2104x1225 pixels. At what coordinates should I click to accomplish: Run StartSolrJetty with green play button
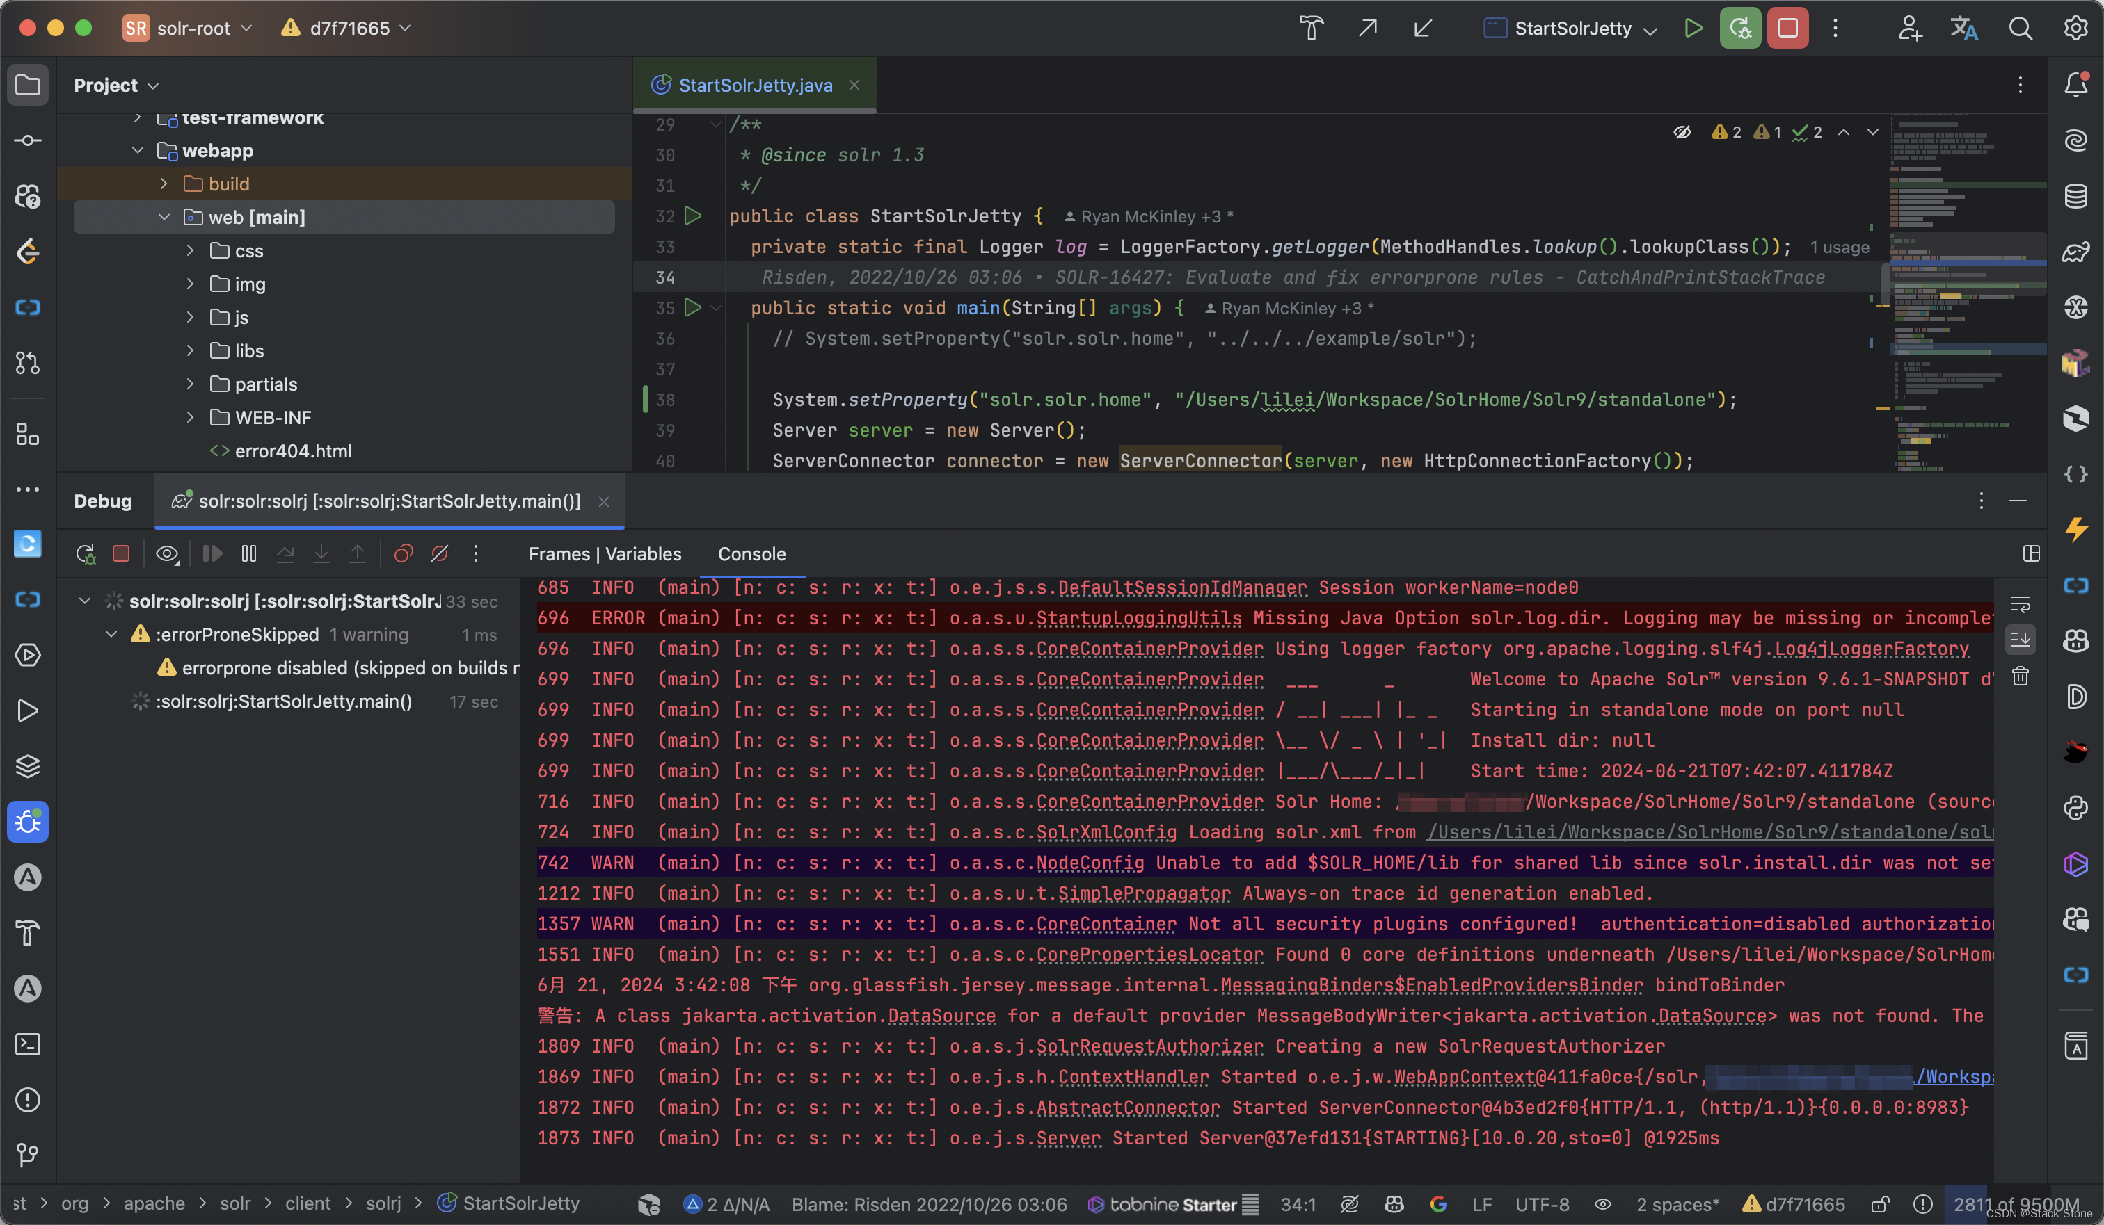[x=1693, y=29]
